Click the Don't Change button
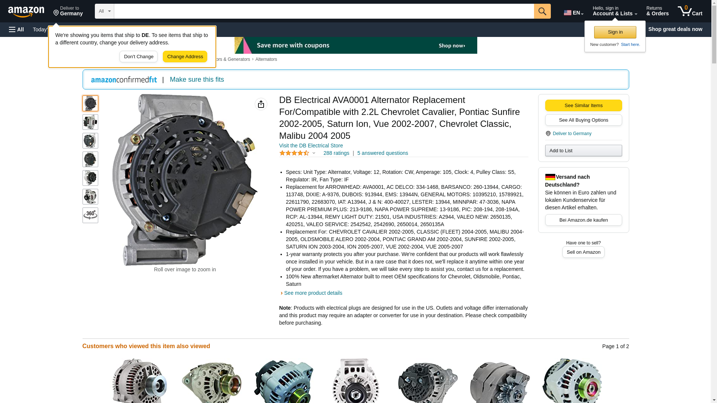The image size is (717, 403). pos(139,57)
